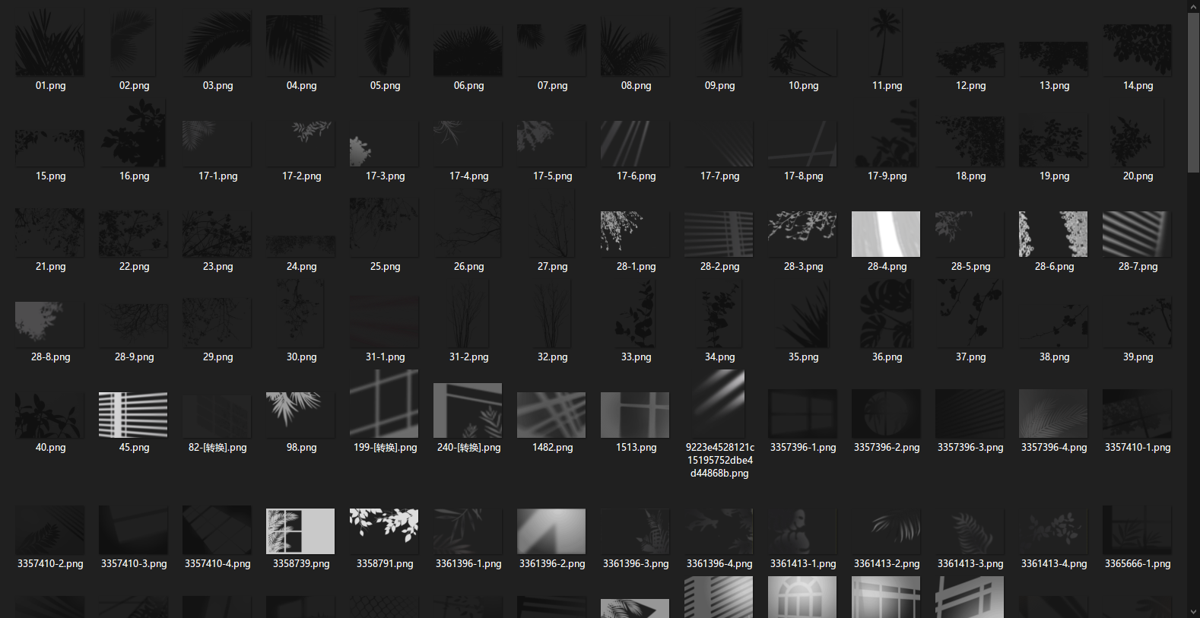
Task: Click the file name 17-9.png
Action: pos(887,176)
